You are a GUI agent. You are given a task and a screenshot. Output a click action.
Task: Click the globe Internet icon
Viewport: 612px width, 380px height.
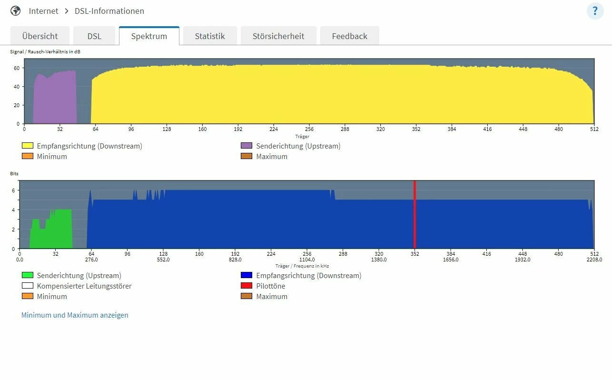(16, 11)
